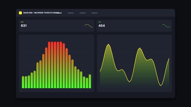Click the yellow app logo square
Image resolution: width=191 pixels, height=107 pixels.
coord(20,13)
